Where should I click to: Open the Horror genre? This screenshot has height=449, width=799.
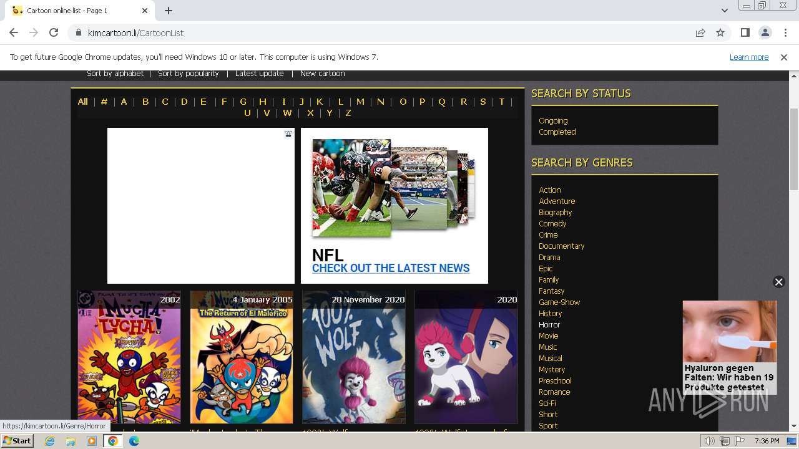click(549, 325)
